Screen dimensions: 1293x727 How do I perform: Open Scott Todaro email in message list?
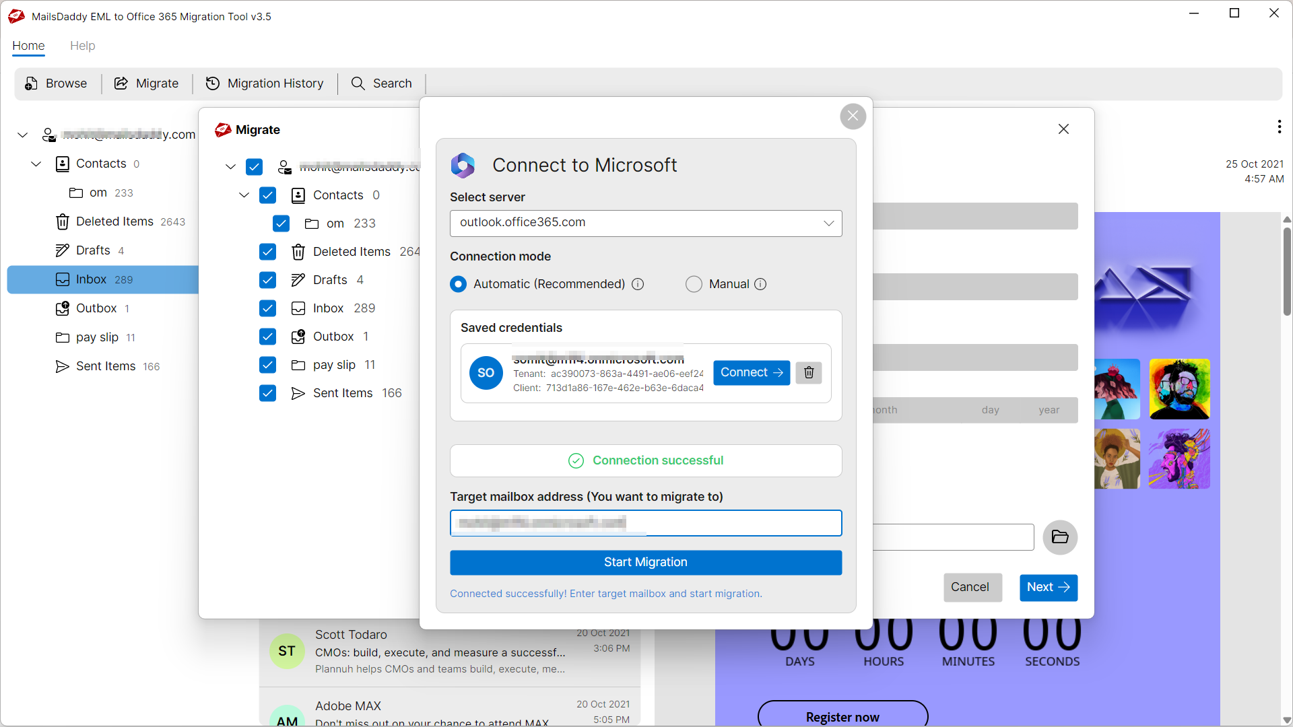pos(449,651)
